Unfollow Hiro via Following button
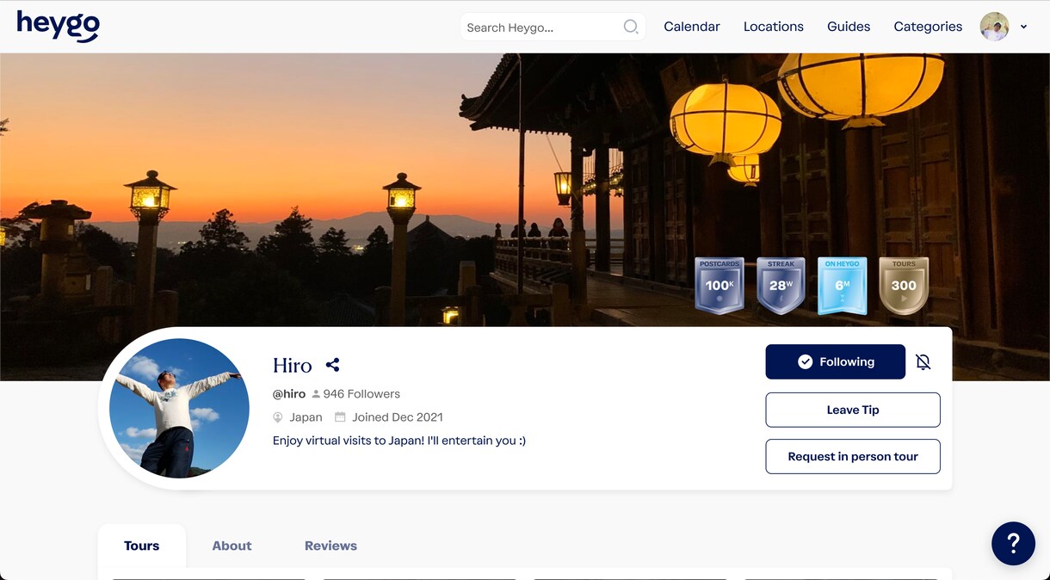Screen dimensions: 1050x580 pyautogui.click(x=835, y=361)
